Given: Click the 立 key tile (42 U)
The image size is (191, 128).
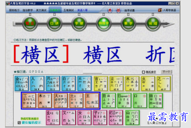Looking at the screenshot, I should tap(117, 84).
